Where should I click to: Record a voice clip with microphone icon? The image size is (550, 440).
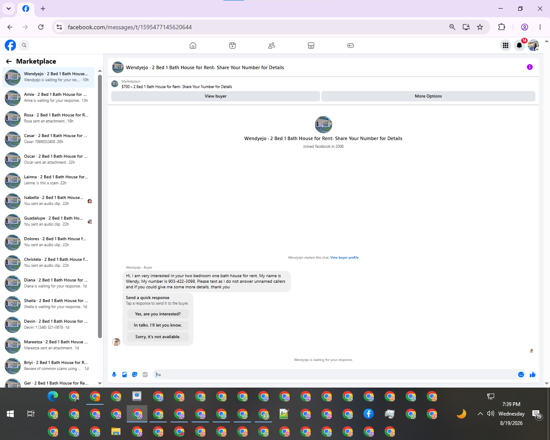coord(114,375)
